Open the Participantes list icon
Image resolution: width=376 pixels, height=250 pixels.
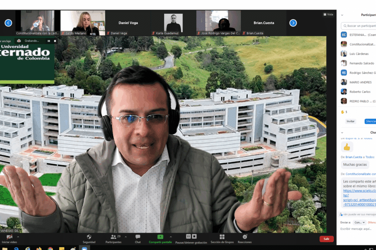click(113, 237)
